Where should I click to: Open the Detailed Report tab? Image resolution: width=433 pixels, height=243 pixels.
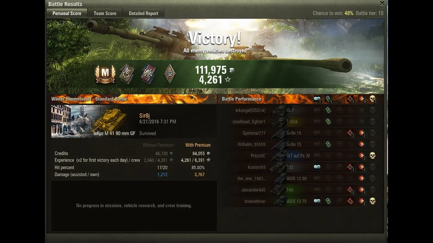143,13
